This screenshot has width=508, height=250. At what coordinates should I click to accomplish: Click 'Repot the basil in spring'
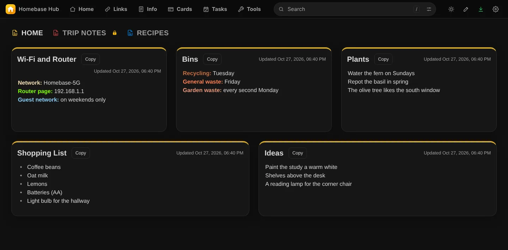[x=378, y=82]
